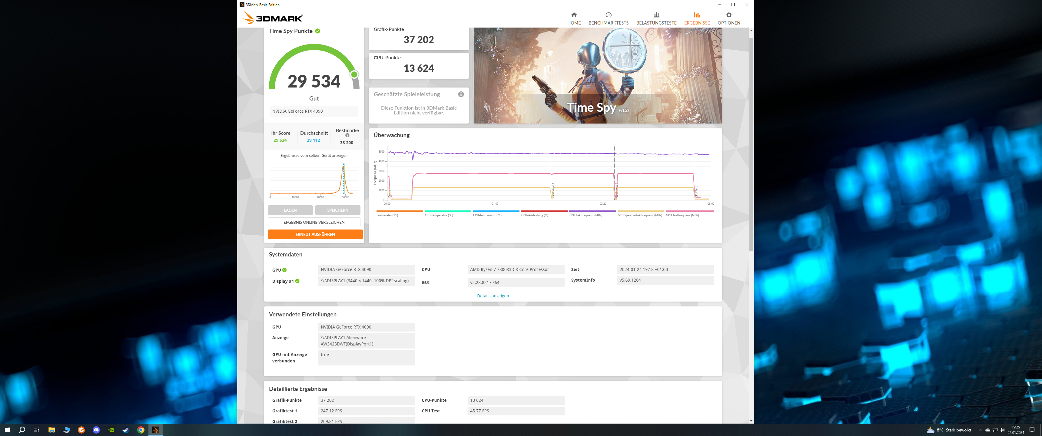Expand system details via Details anzeigen

click(x=493, y=296)
